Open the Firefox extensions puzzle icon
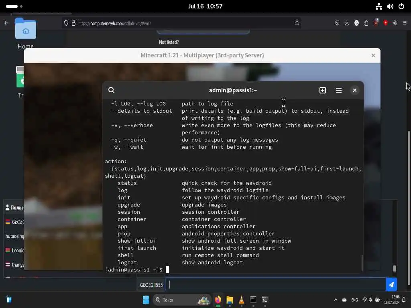Image resolution: width=411 pixels, height=308 pixels. (x=366, y=23)
